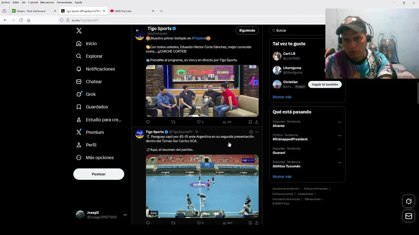
Task: Open Estudio para creadores
Action: click(99, 120)
